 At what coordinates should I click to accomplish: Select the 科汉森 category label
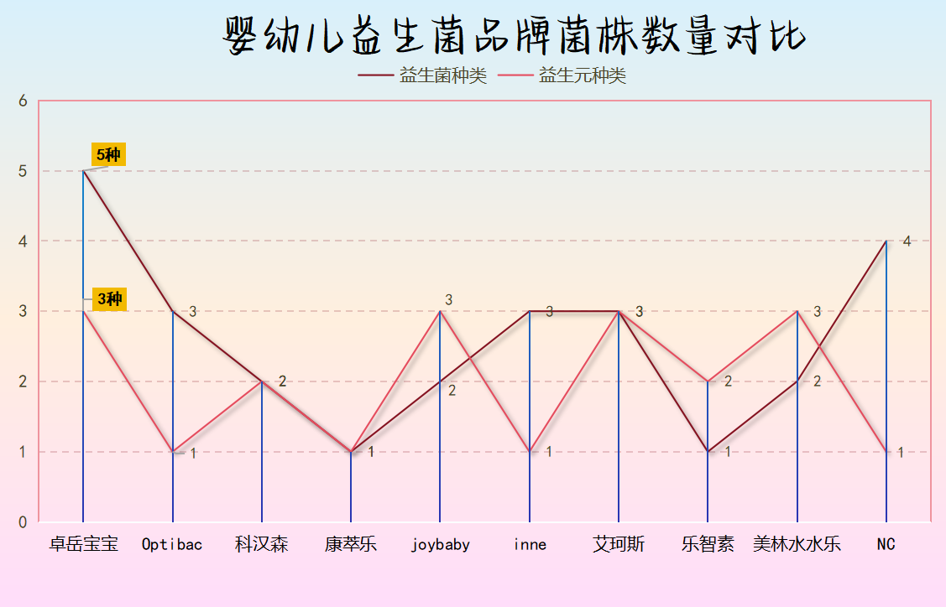coord(261,544)
